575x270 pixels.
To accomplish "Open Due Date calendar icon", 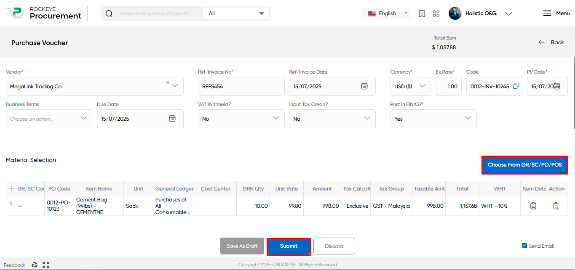I will 172,119.
